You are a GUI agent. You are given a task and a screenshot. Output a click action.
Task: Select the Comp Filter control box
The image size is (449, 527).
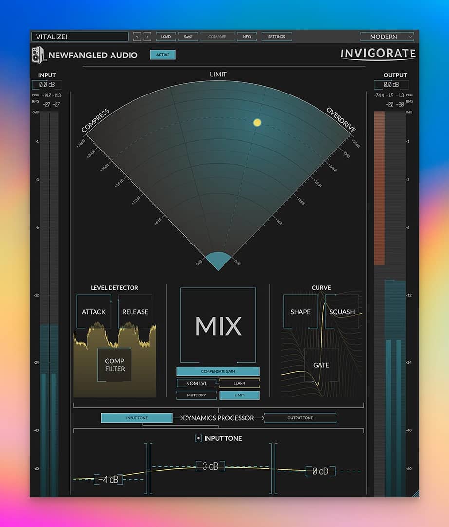pyautogui.click(x=114, y=365)
